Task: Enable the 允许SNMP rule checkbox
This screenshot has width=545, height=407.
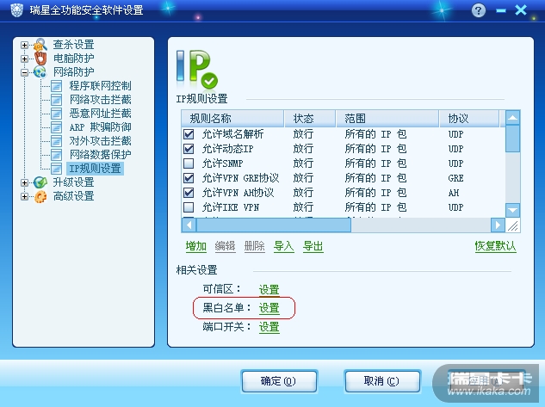Action: click(189, 163)
